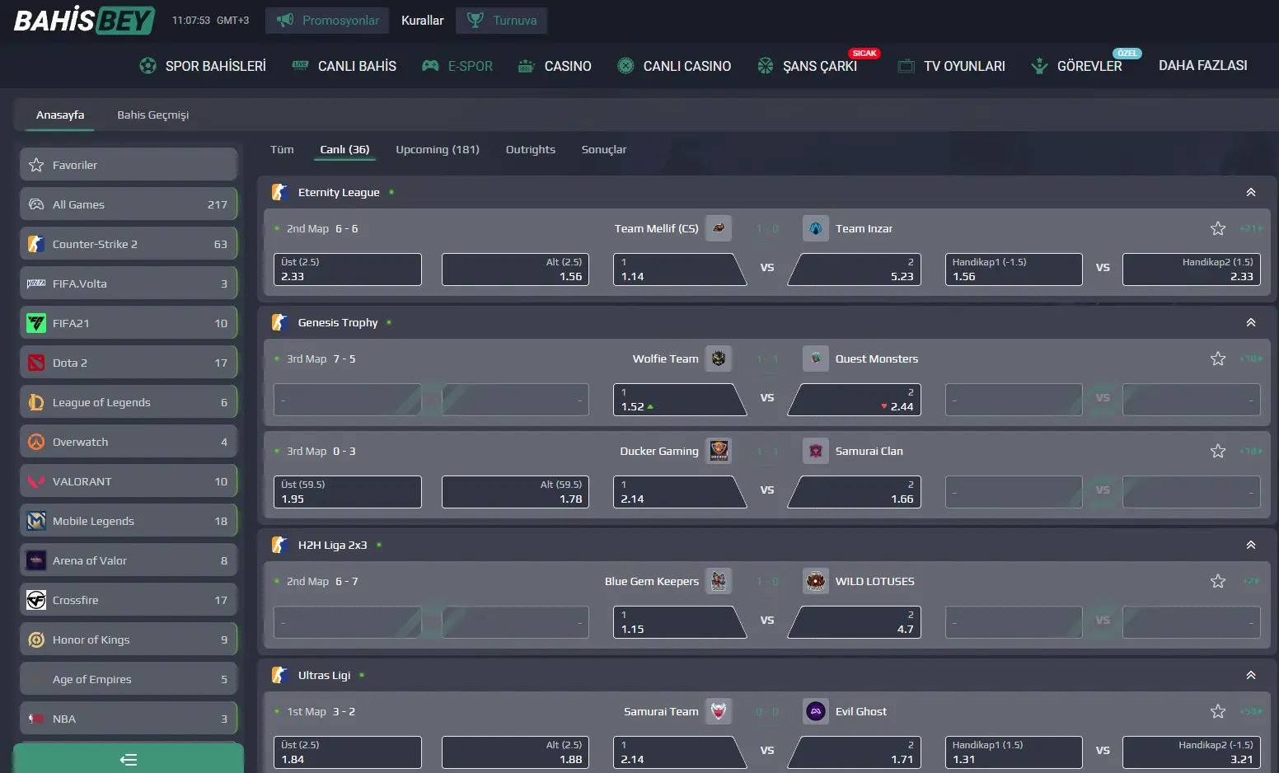Screen dimensions: 1279x773
Task: Favorite Blue Gem Keepers vs WILD LOTUSES match
Action: coord(1218,581)
